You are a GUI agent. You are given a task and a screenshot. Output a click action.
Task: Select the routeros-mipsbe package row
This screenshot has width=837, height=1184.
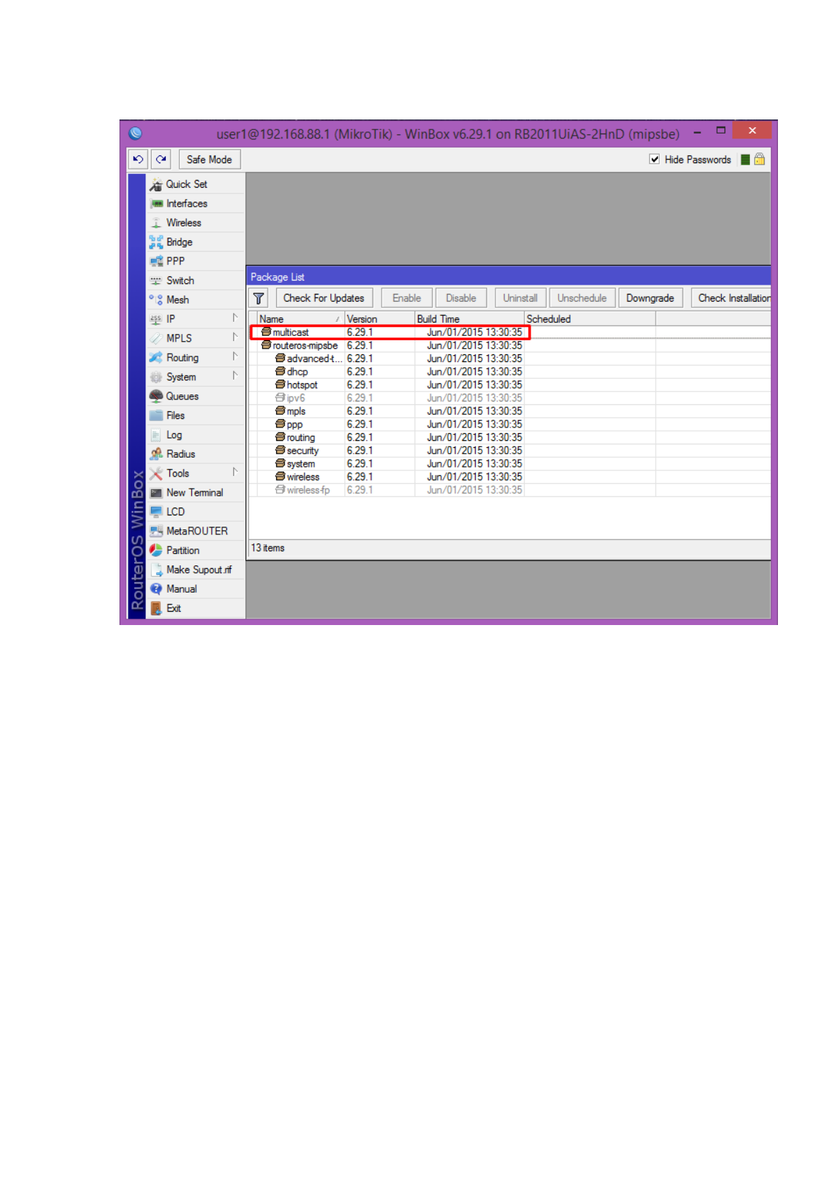pos(510,346)
